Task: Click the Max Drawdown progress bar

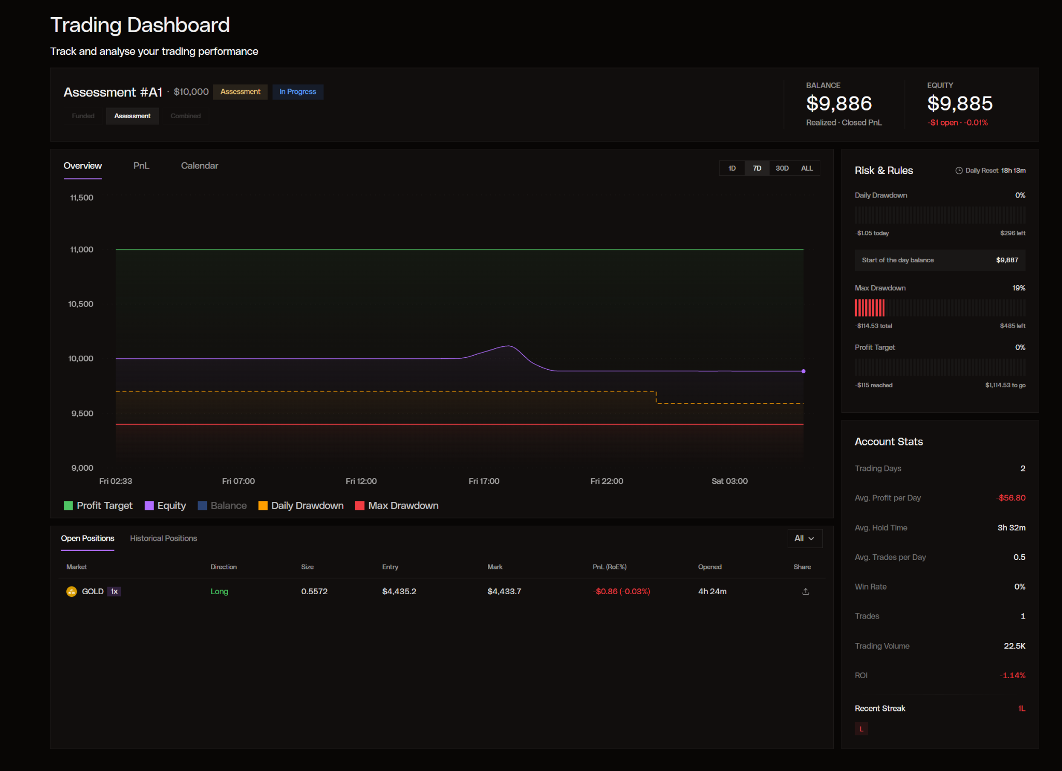Action: [x=940, y=308]
